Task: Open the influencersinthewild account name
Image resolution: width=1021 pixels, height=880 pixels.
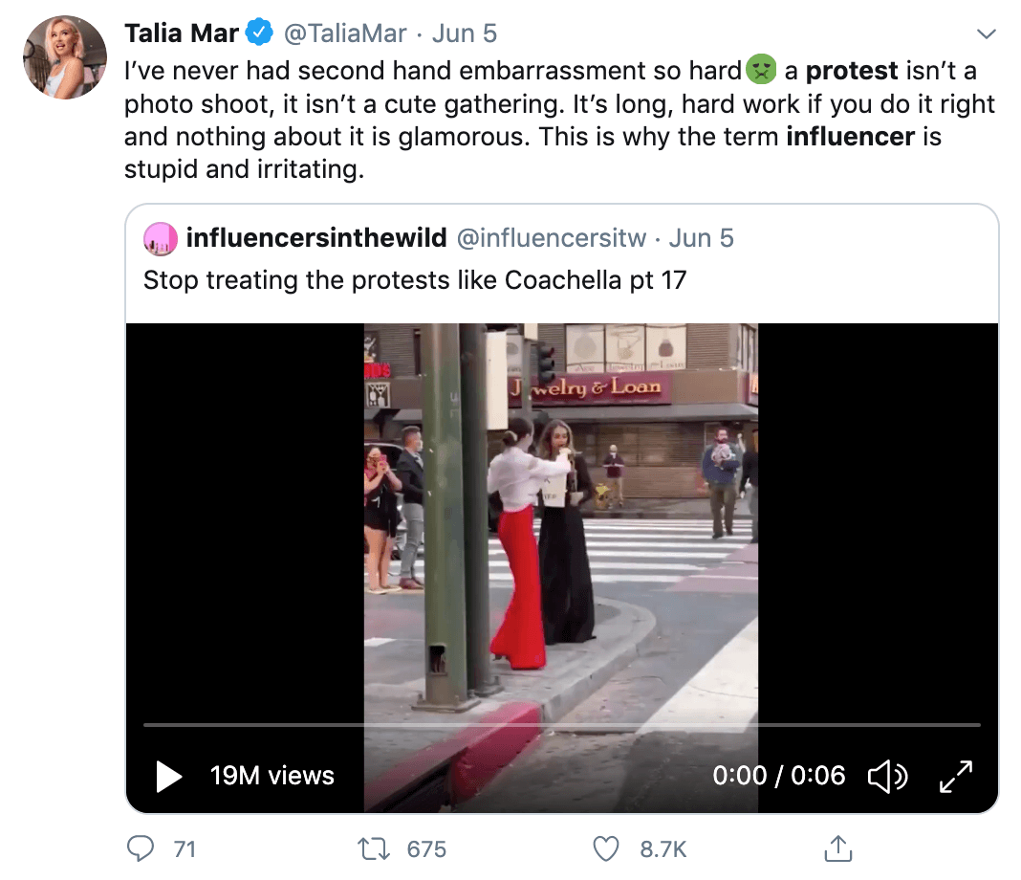Action: pos(316,238)
